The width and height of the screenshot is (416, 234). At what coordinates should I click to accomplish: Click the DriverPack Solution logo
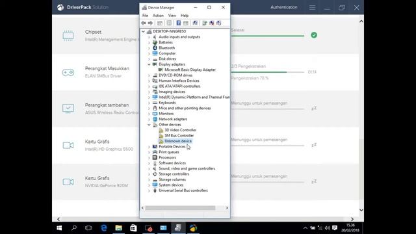[83, 7]
